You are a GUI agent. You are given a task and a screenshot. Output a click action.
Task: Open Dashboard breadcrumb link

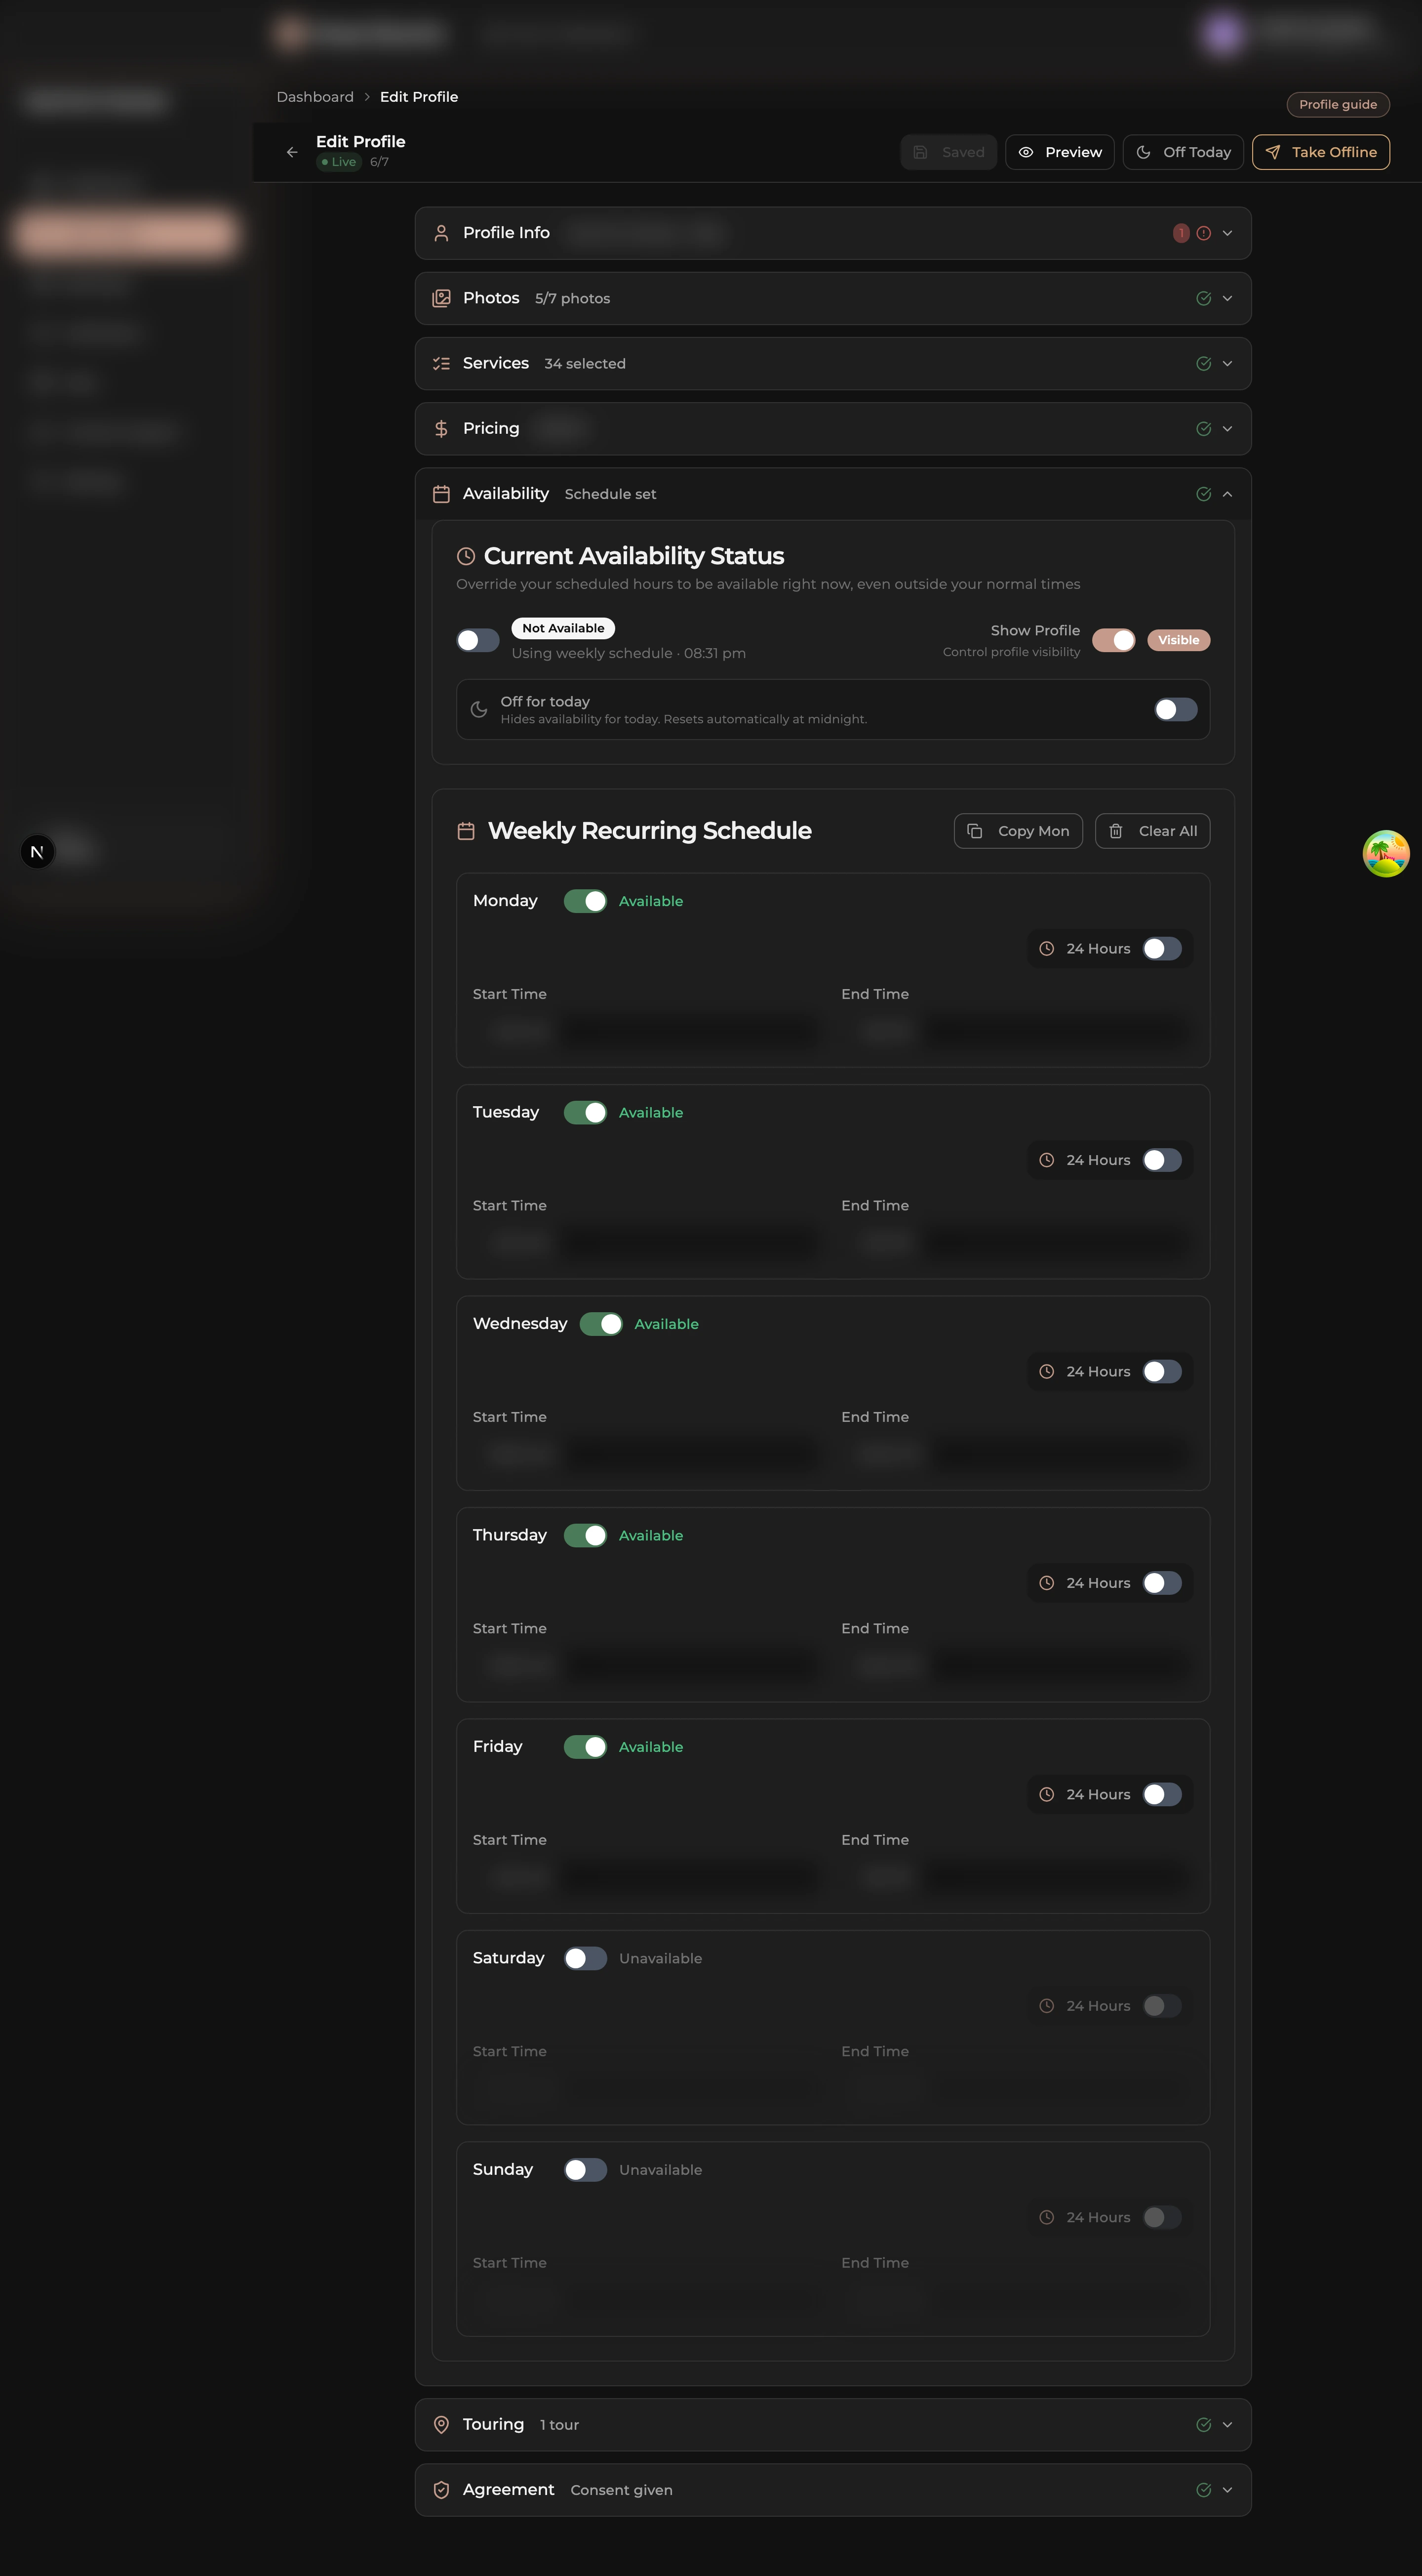click(x=315, y=97)
